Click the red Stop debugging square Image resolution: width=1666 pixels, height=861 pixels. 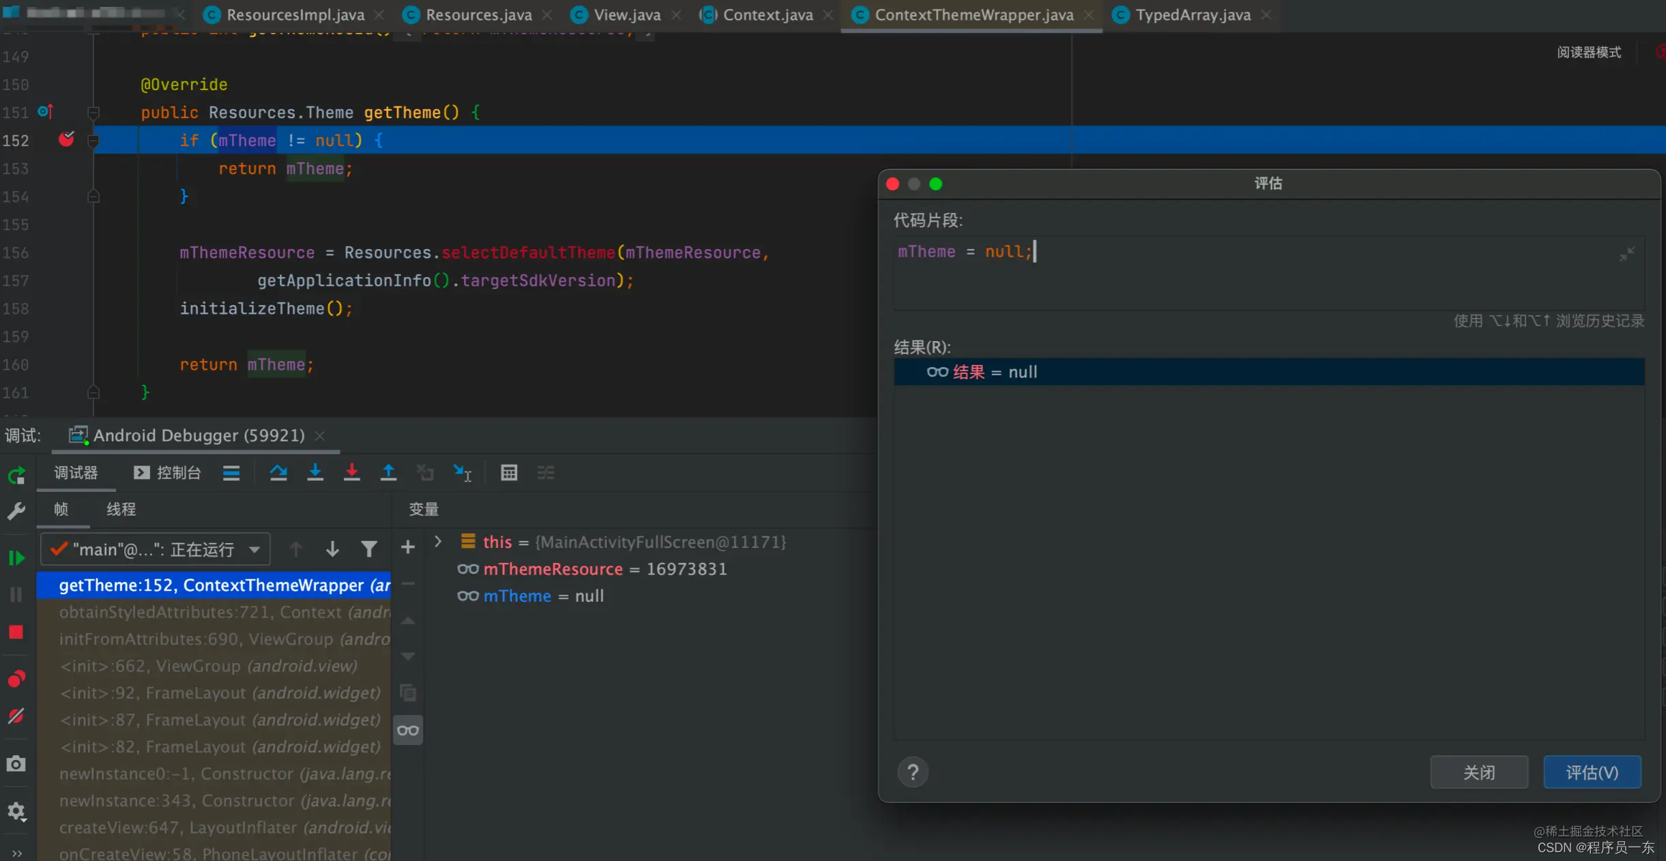[x=16, y=632]
